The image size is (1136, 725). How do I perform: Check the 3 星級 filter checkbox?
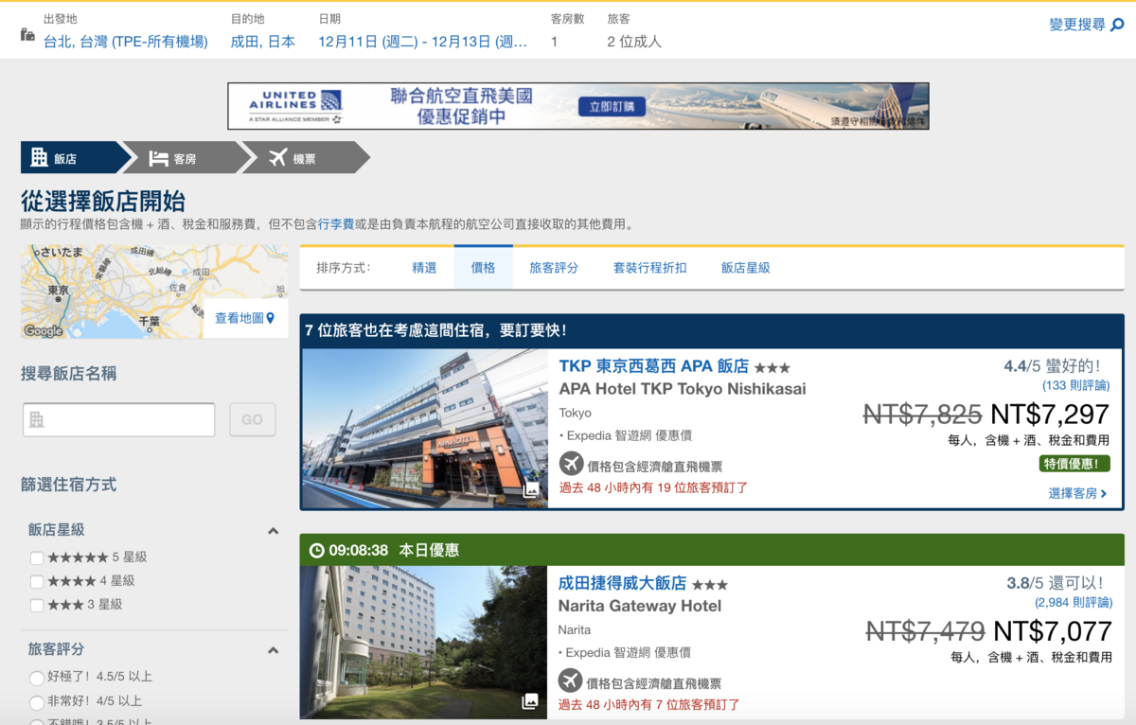37,605
